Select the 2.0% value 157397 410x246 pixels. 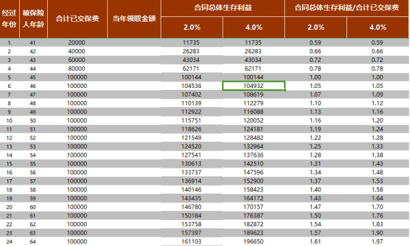191,232
